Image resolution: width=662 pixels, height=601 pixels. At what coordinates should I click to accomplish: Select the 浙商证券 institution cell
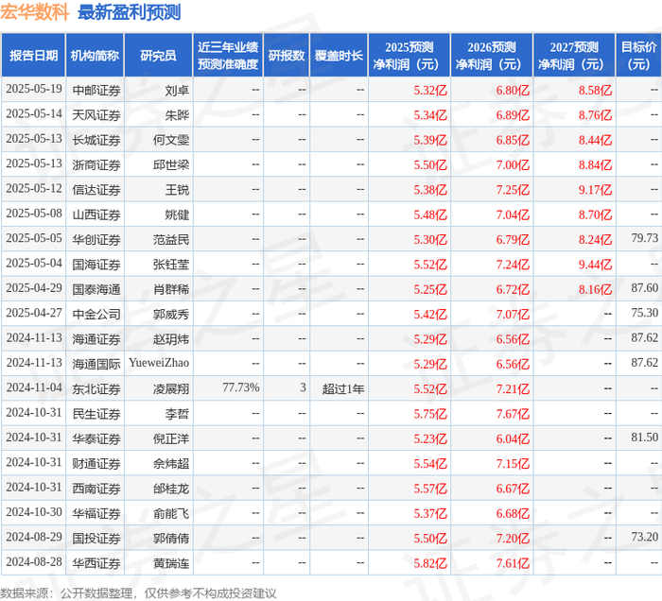96,164
